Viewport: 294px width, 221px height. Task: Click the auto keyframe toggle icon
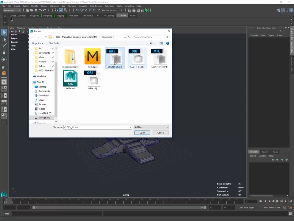(285, 207)
